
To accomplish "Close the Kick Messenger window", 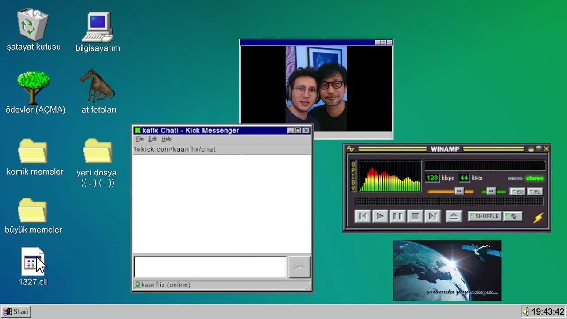I will point(306,131).
